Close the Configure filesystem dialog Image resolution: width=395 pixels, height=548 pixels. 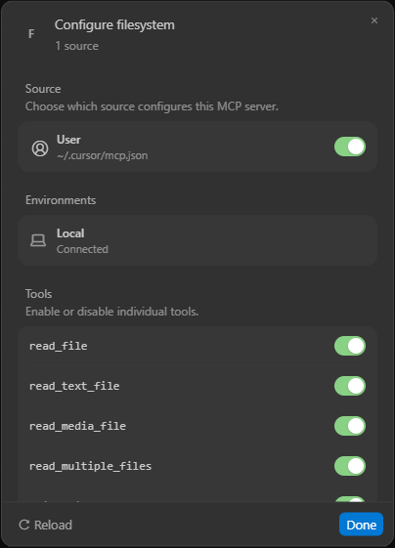point(374,21)
